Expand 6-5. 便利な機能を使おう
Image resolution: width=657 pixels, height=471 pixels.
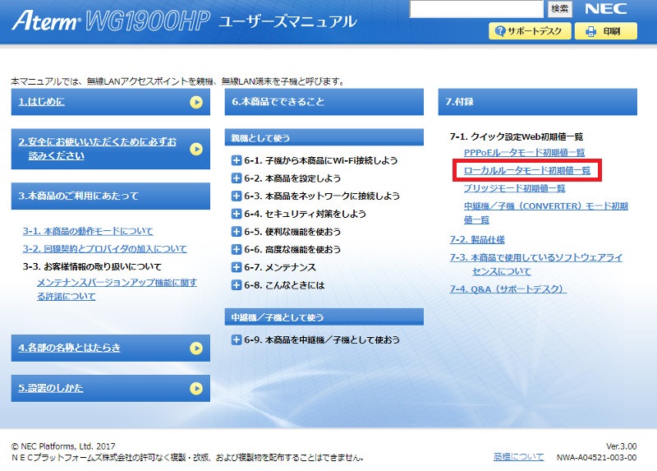[x=237, y=232]
